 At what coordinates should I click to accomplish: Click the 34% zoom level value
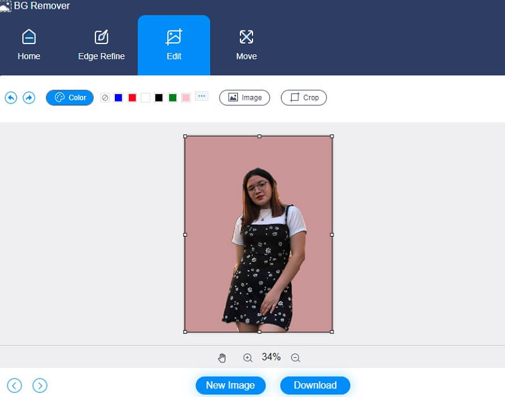point(271,357)
